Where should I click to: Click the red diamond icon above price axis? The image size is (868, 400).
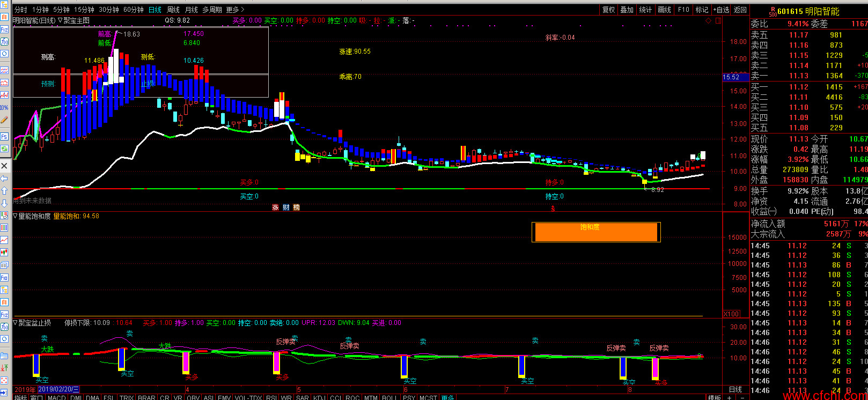click(x=708, y=20)
